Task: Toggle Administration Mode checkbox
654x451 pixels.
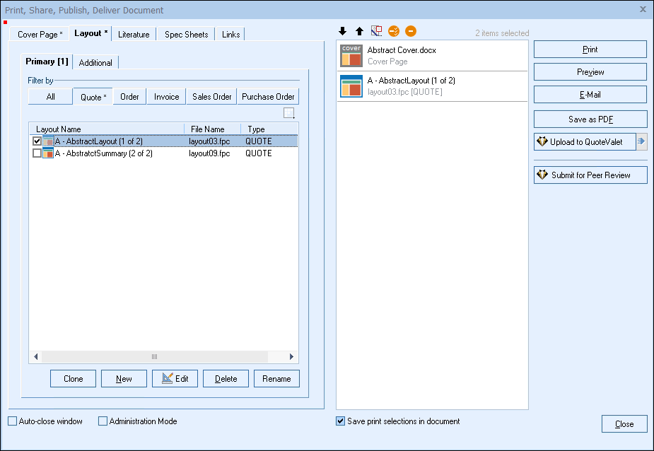Action: coord(103,421)
